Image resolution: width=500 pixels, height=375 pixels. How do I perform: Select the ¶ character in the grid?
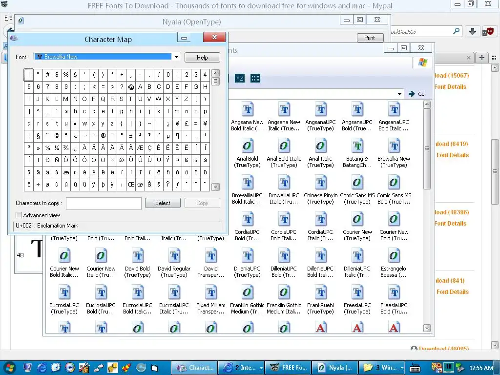(177, 136)
